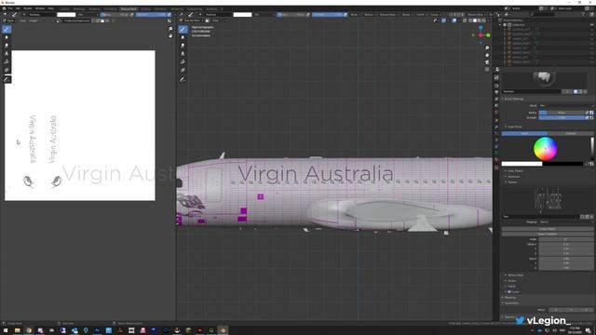This screenshot has width=596, height=335.
Task: Toggle pressure sensitivity beside Strength in the 3D viewport header
Action: click(x=345, y=15)
